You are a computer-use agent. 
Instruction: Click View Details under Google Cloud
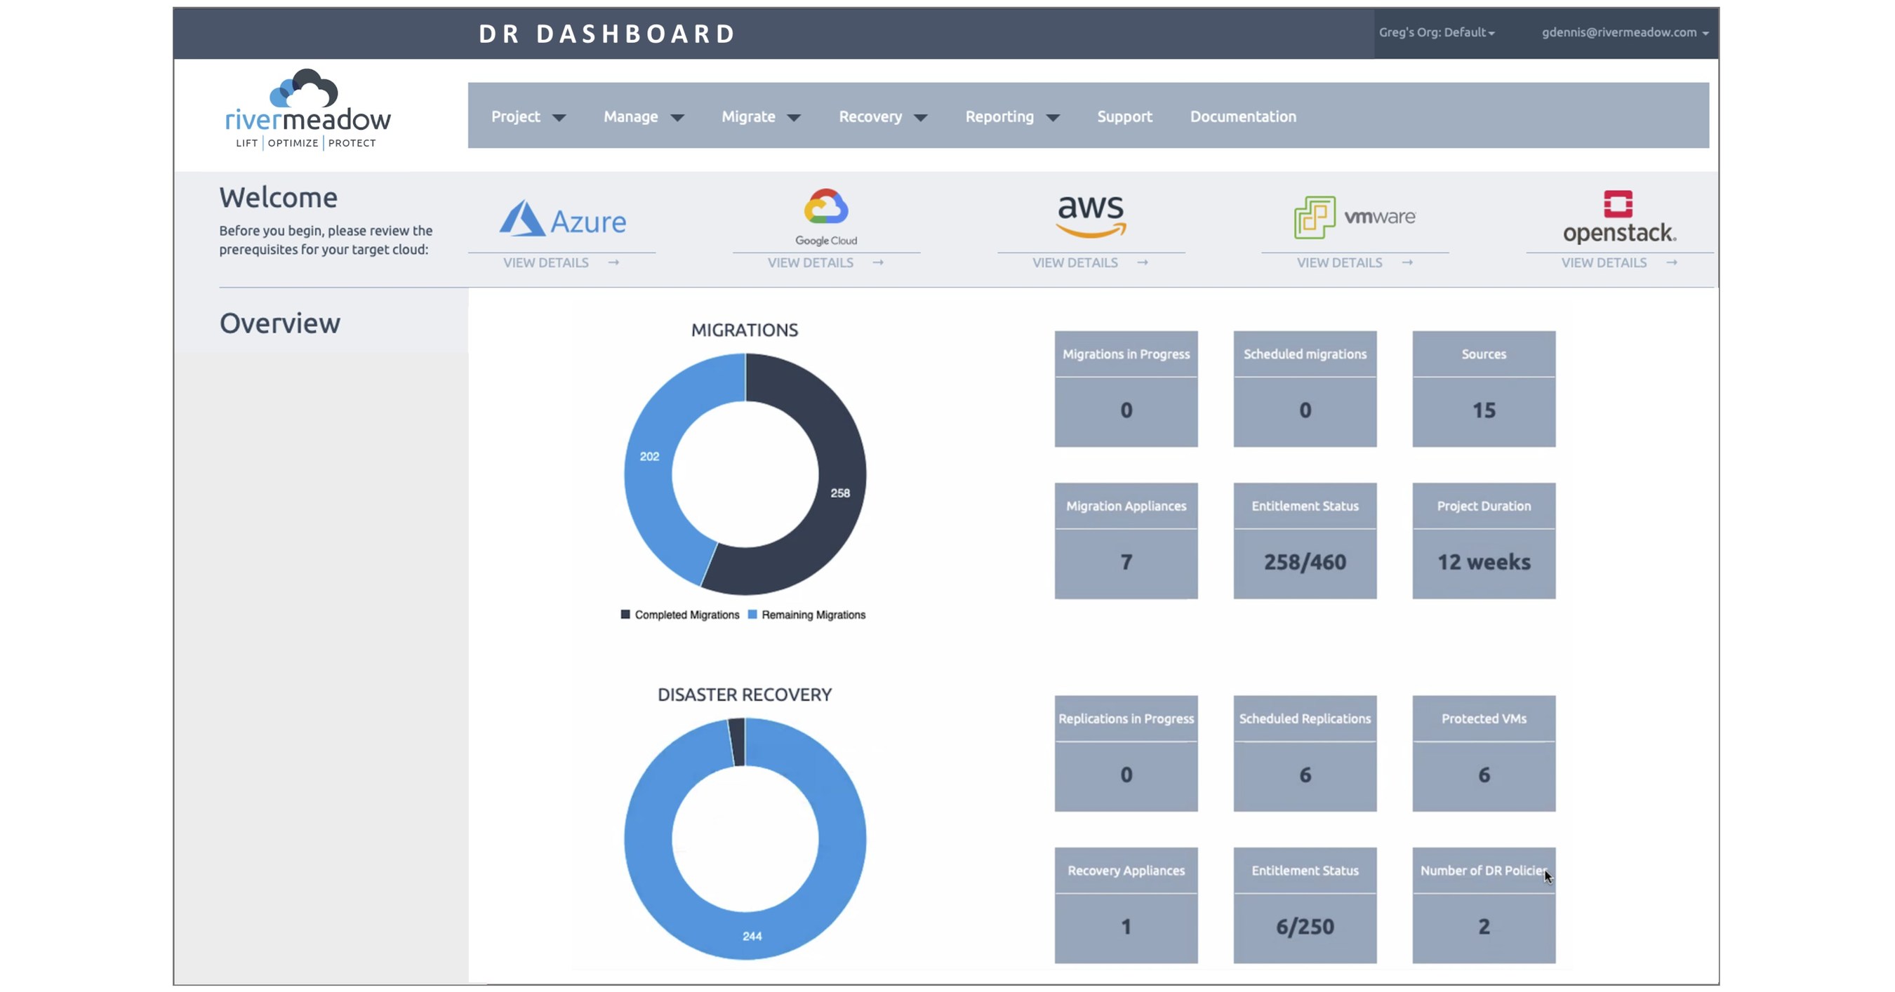(811, 262)
